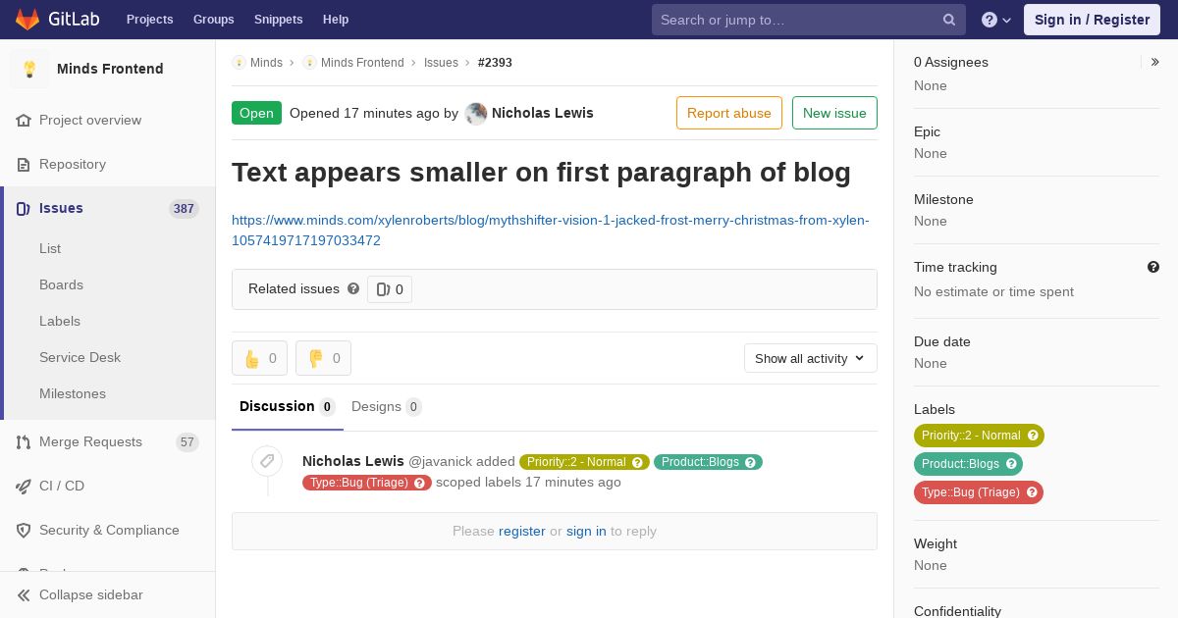This screenshot has width=1178, height=618.
Task: Click the Sign in / Register button
Action: (1092, 20)
